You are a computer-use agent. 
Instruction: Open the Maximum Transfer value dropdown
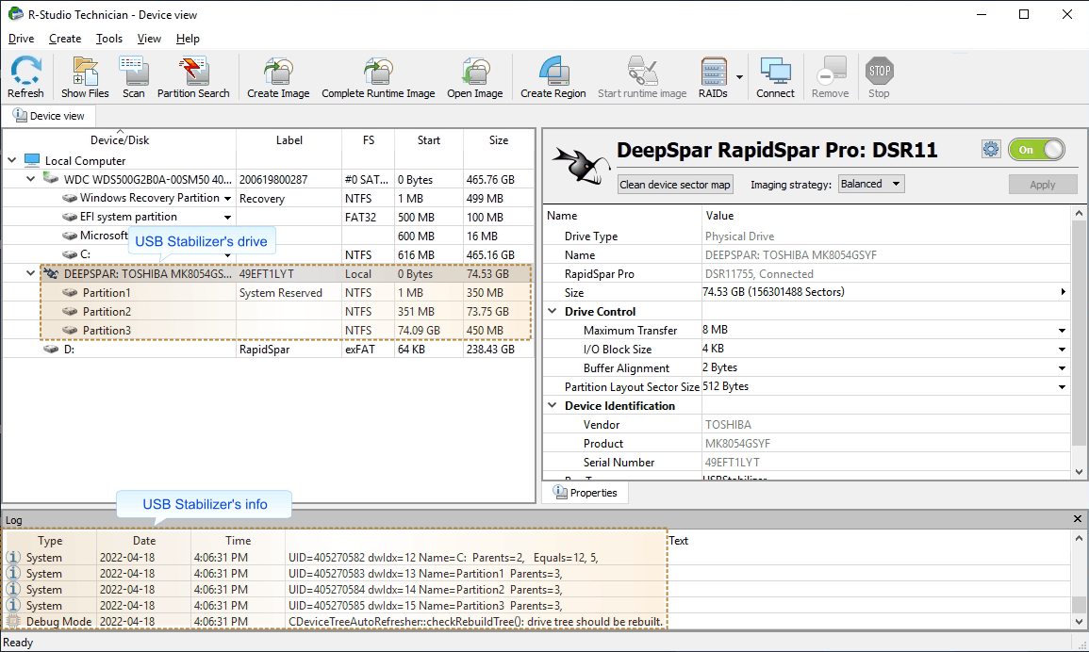pyautogui.click(x=1062, y=331)
